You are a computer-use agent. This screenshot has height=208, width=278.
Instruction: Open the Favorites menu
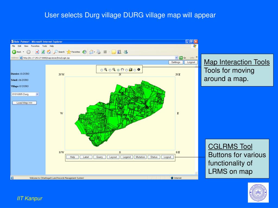[x=35, y=46]
